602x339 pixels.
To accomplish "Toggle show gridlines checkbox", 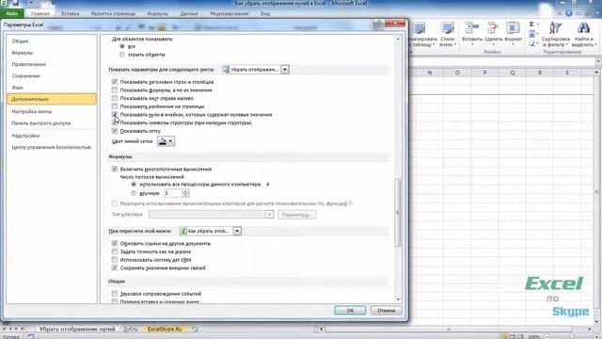I will (115, 131).
